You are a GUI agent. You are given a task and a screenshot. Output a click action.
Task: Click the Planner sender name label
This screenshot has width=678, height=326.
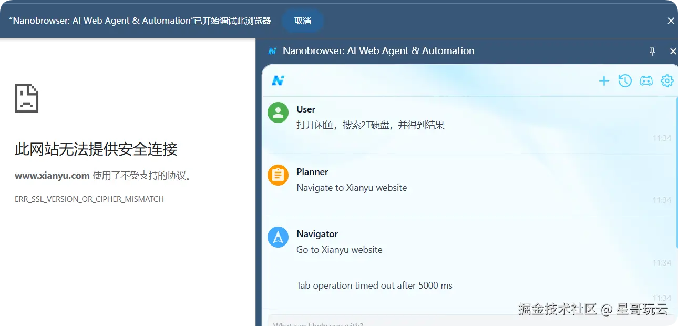[x=312, y=172]
